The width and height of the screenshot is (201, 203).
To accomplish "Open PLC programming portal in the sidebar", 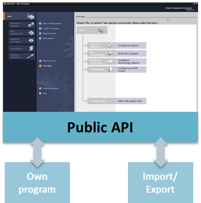I will 22,33.
